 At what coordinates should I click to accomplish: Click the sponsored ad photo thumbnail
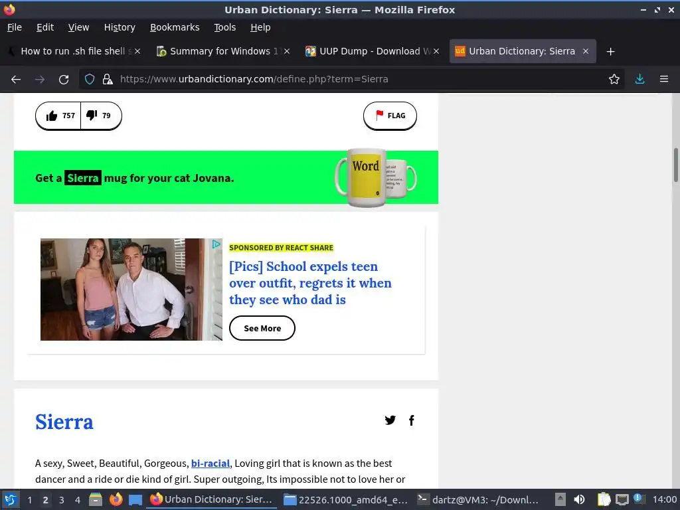point(131,290)
